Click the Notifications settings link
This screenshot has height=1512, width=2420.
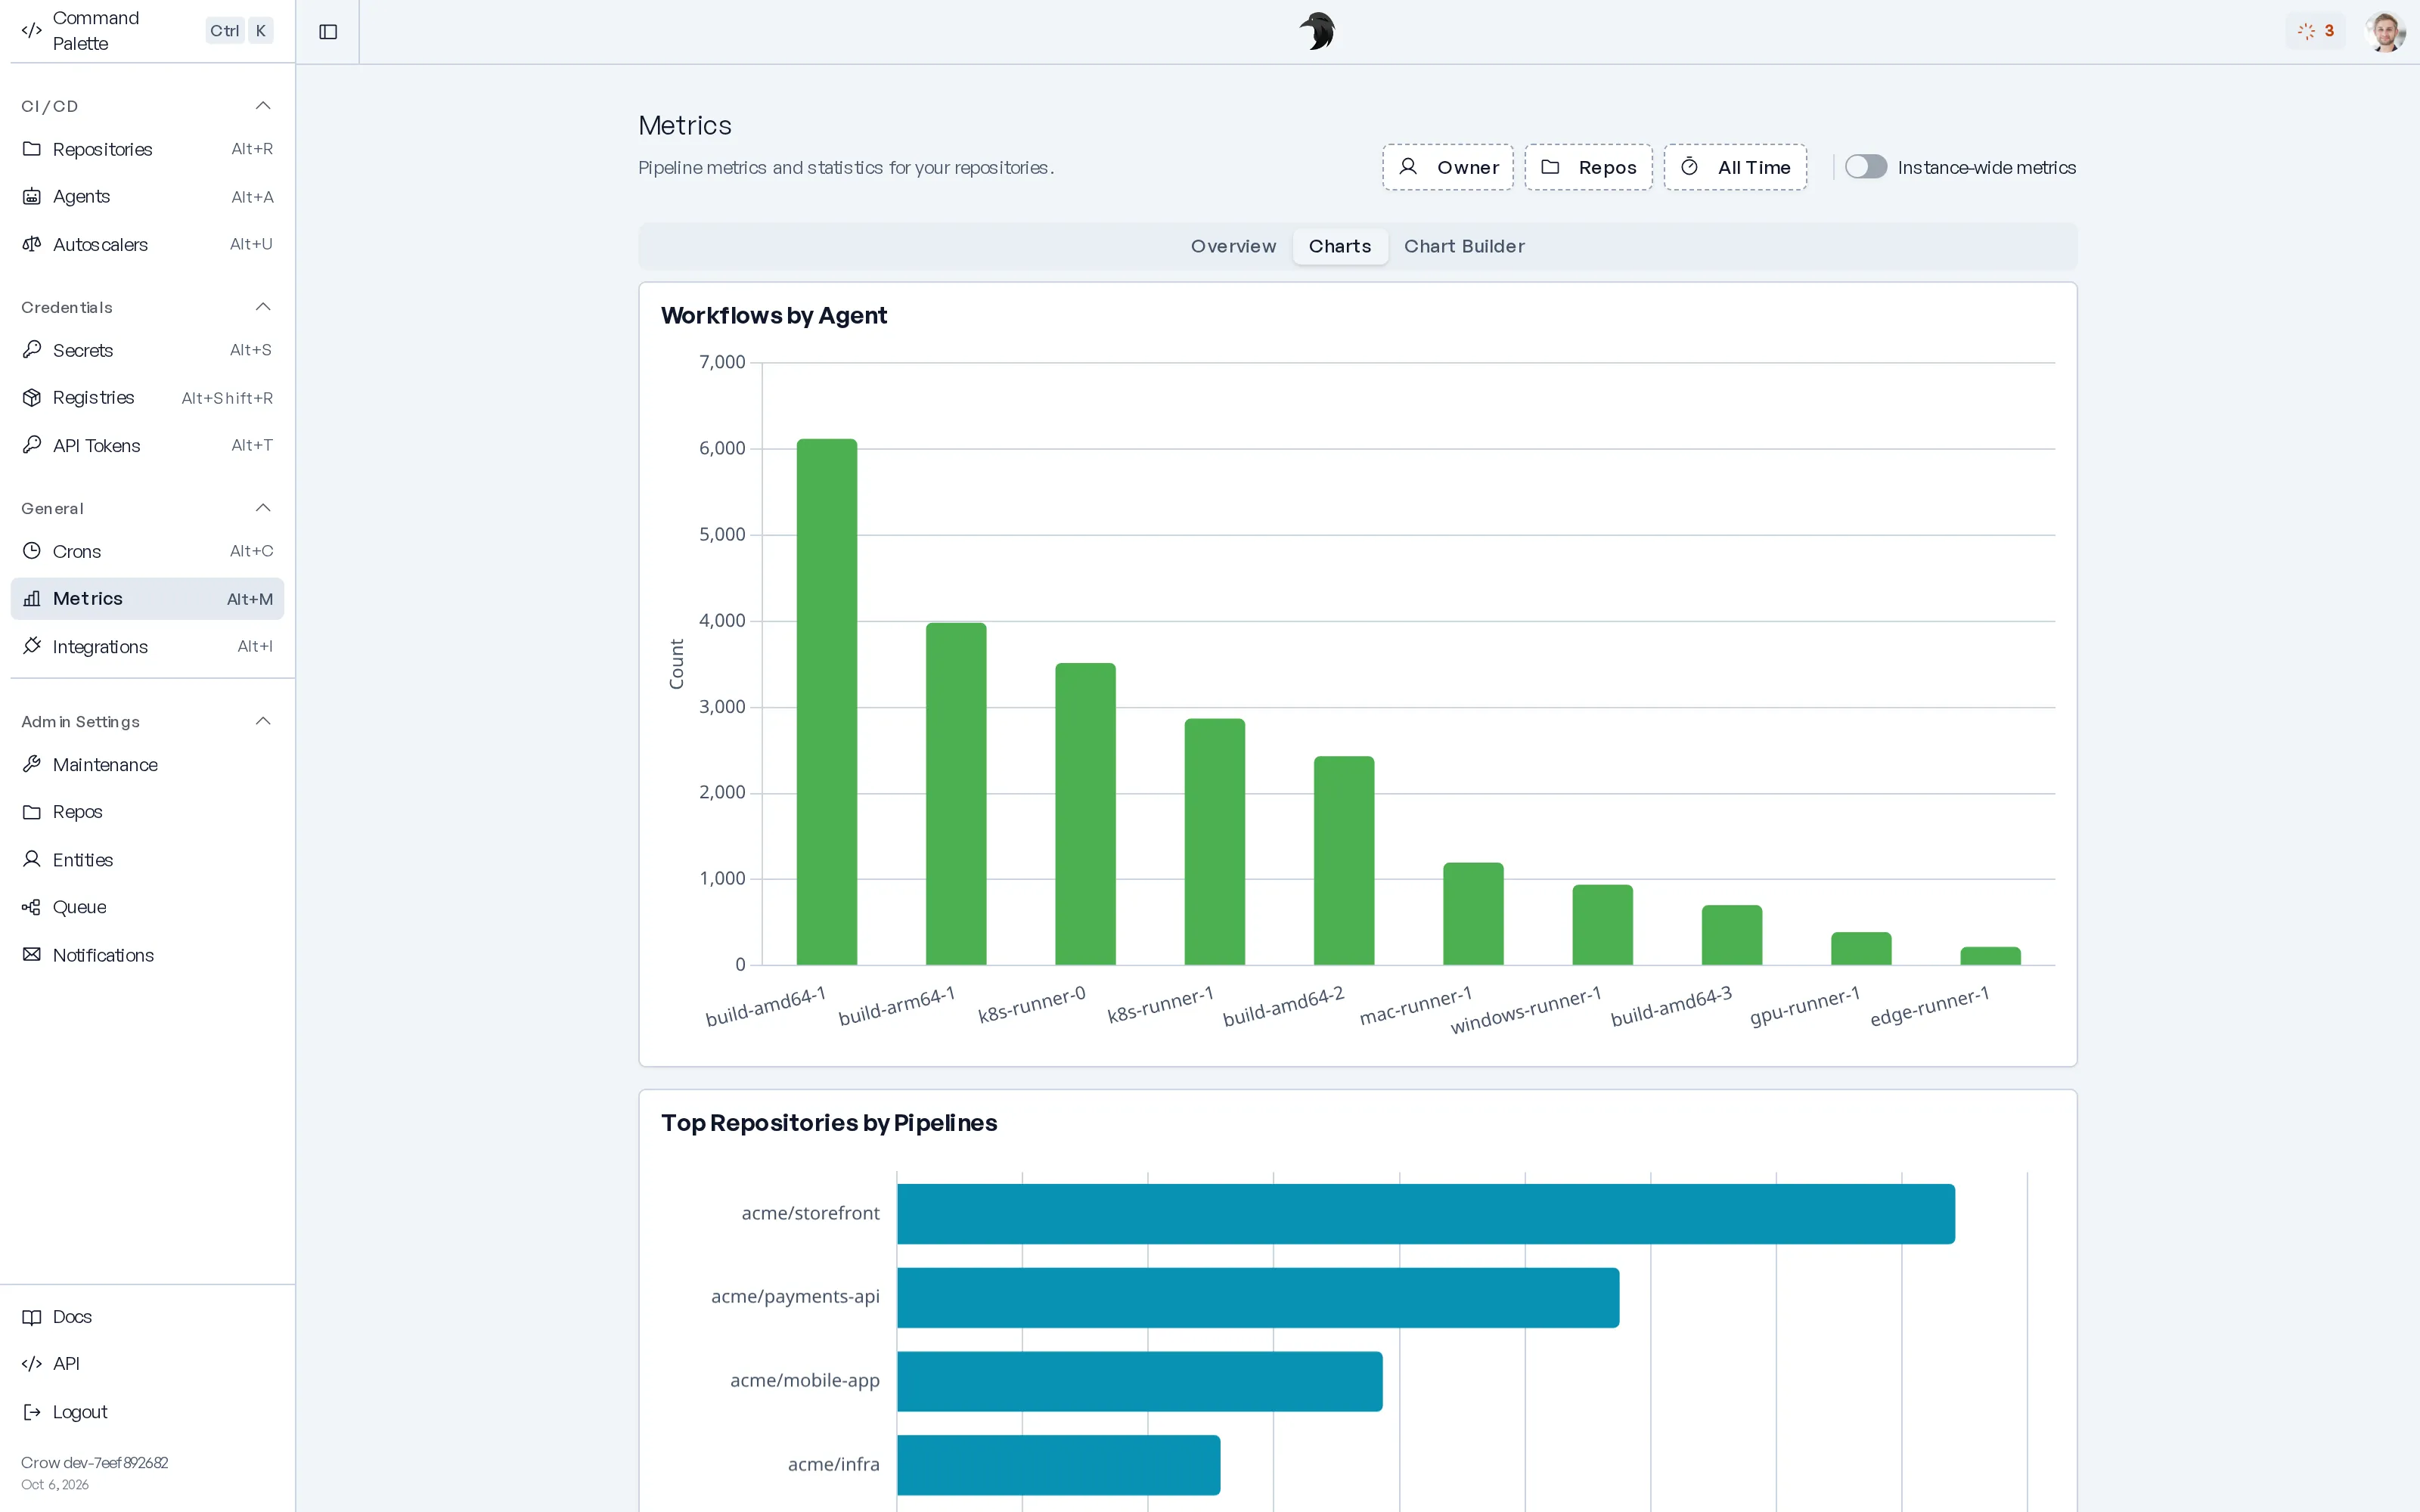147,955
